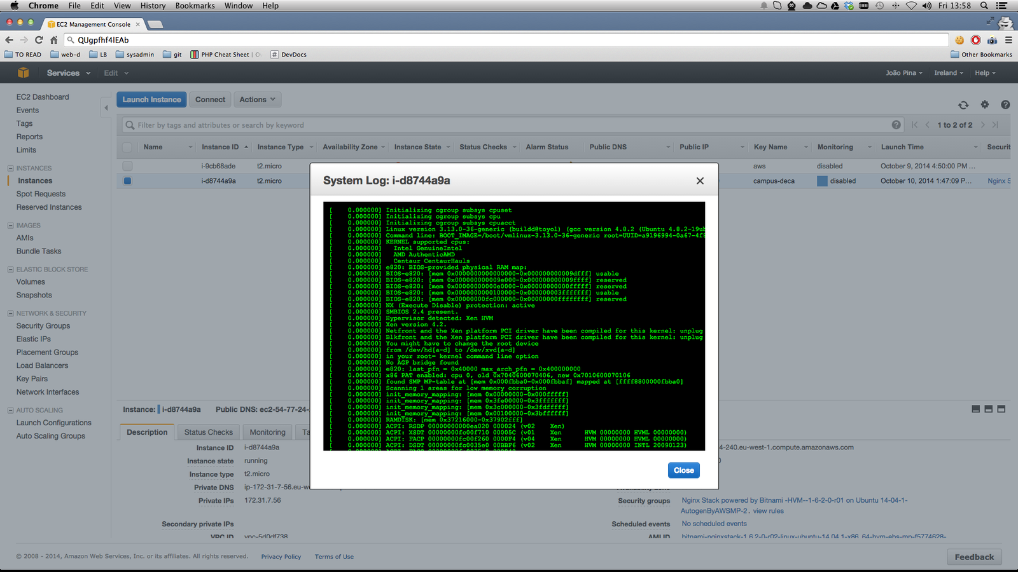Image resolution: width=1018 pixels, height=572 pixels.
Task: Expand the Services dropdown menu
Action: point(69,73)
